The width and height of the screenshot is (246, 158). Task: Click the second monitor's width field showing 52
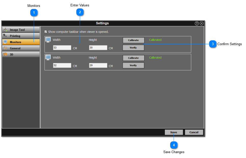point(62,65)
